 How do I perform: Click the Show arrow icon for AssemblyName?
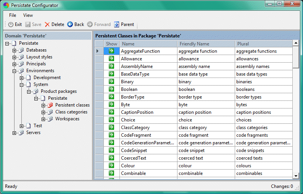click(x=111, y=66)
